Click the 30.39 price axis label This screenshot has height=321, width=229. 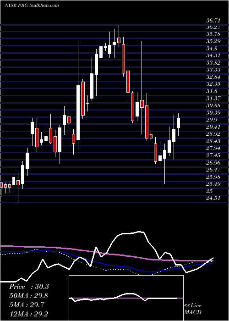click(x=213, y=113)
